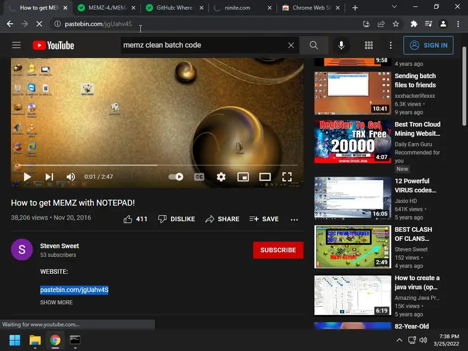Image resolution: width=468 pixels, height=351 pixels.
Task: Bookmark this tab with the star
Action: tap(396, 24)
